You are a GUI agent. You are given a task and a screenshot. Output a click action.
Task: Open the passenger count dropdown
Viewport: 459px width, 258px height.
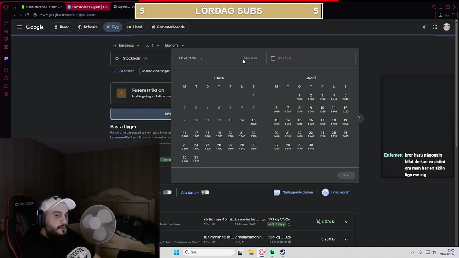[x=152, y=46]
